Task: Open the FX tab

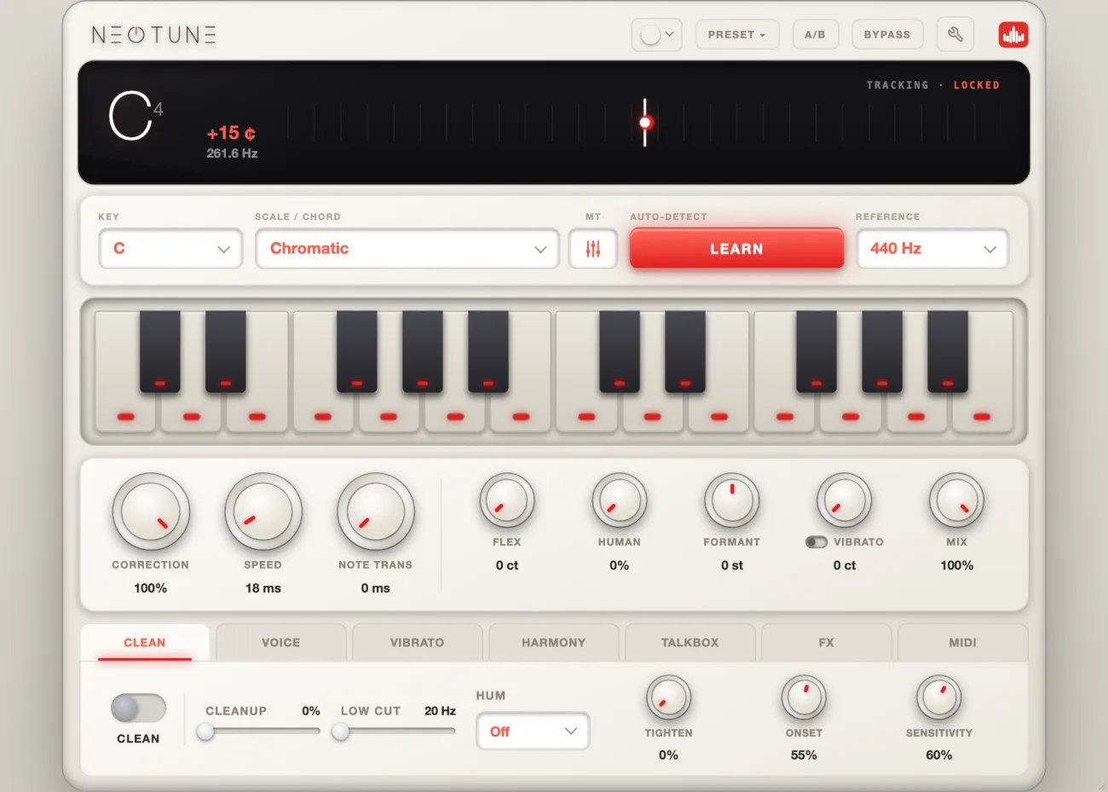Action: click(827, 643)
